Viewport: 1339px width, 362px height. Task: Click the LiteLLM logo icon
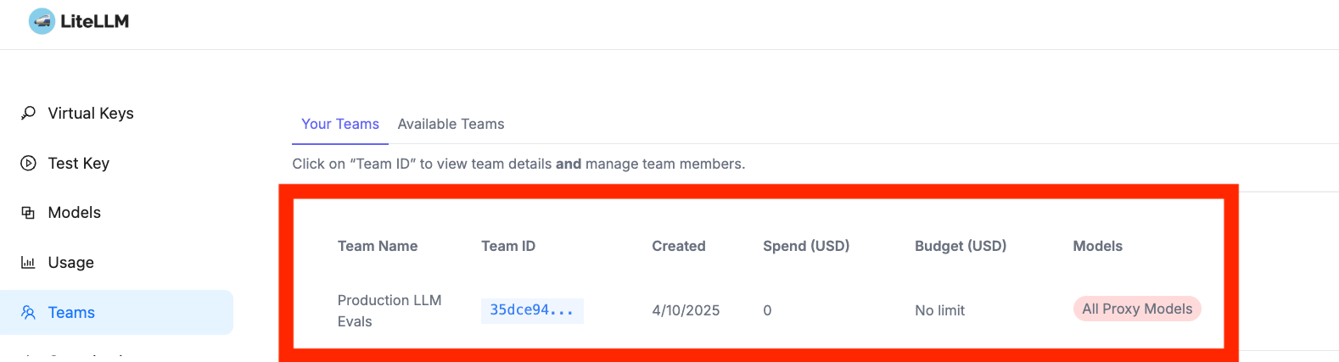coord(42,21)
